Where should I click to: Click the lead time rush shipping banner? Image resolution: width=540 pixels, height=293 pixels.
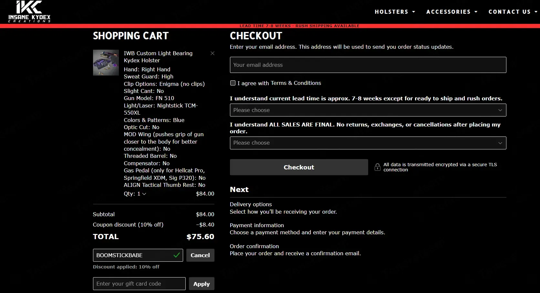click(299, 26)
